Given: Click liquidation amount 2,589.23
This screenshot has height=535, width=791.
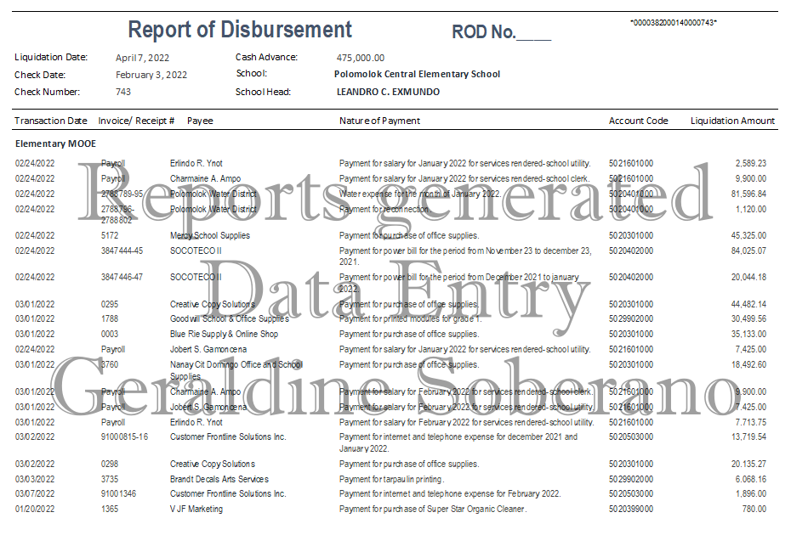Looking at the screenshot, I should click(751, 163).
